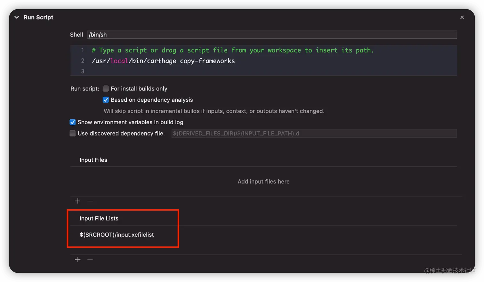Remove input file list with minus icon below Input File Lists
The image size is (484, 282).
coord(90,260)
